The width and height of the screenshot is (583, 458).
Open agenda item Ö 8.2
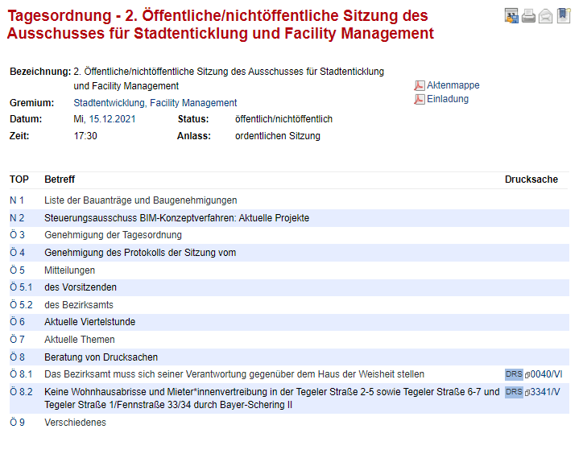(21, 392)
